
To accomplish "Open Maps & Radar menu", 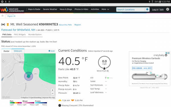I will pyautogui.click(x=34, y=9).
